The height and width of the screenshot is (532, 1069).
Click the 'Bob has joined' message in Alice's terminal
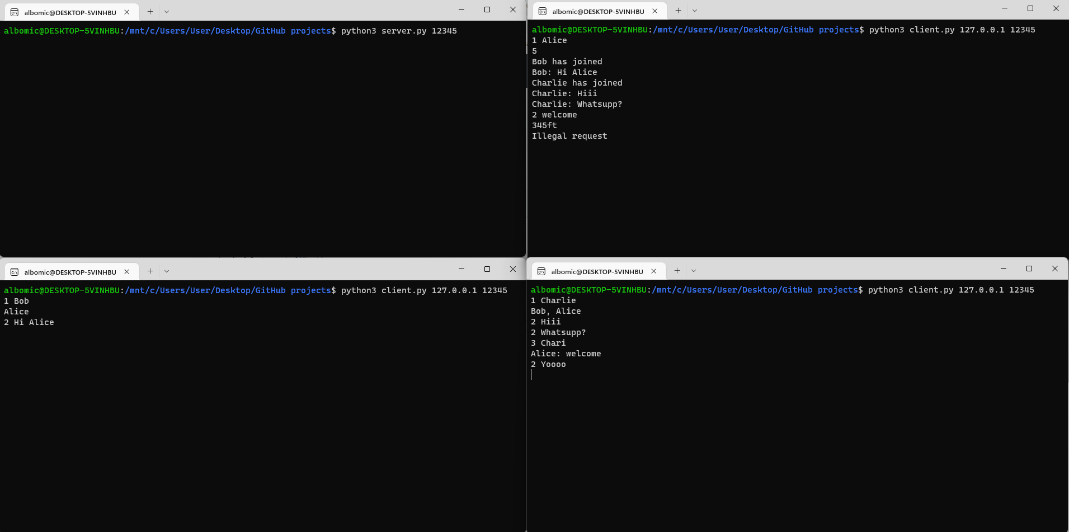point(567,62)
